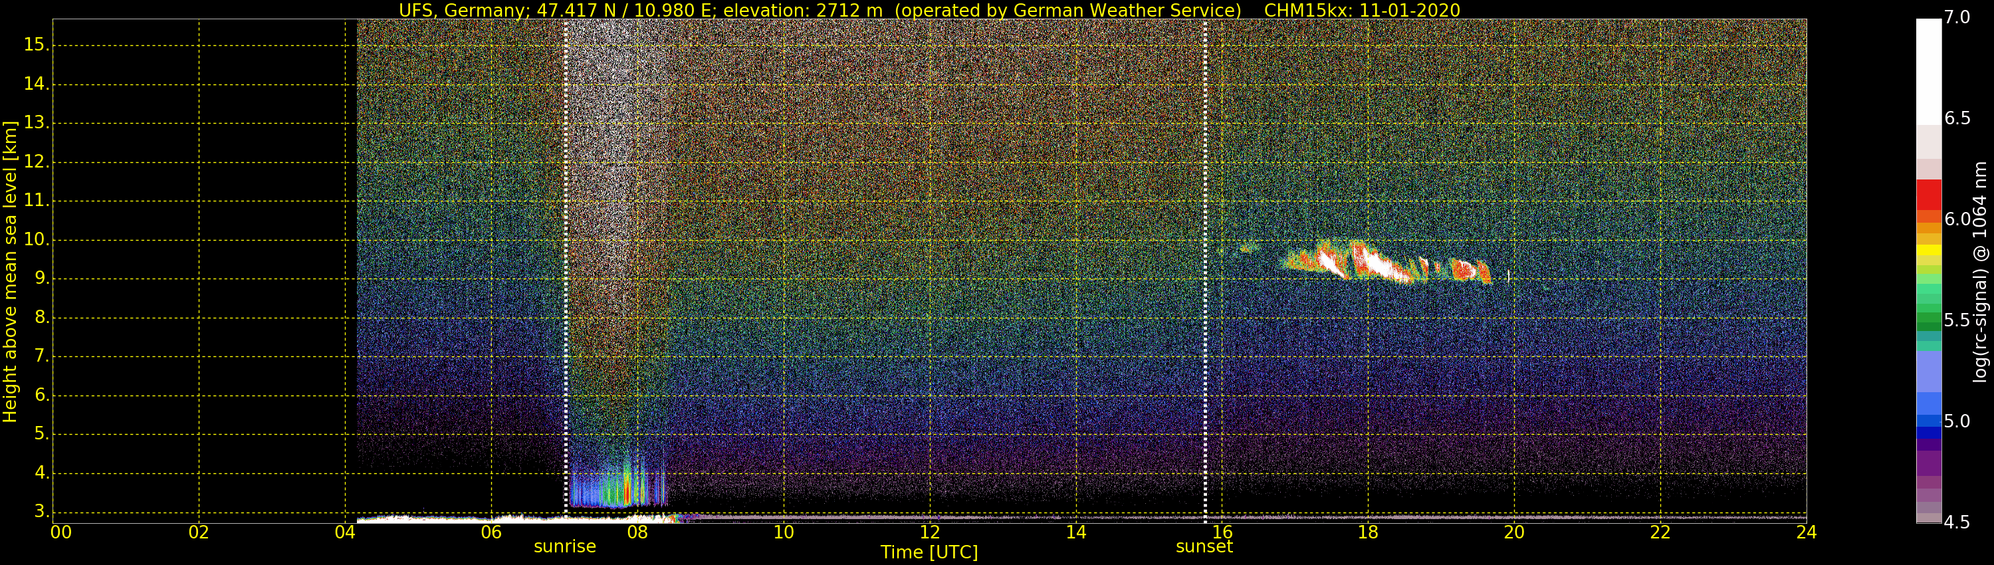Click the white segment of the colorbar

tap(1929, 72)
